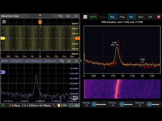This screenshot has width=162, height=121.
Task: Click the Math1 label
Action: (x=5, y=61)
